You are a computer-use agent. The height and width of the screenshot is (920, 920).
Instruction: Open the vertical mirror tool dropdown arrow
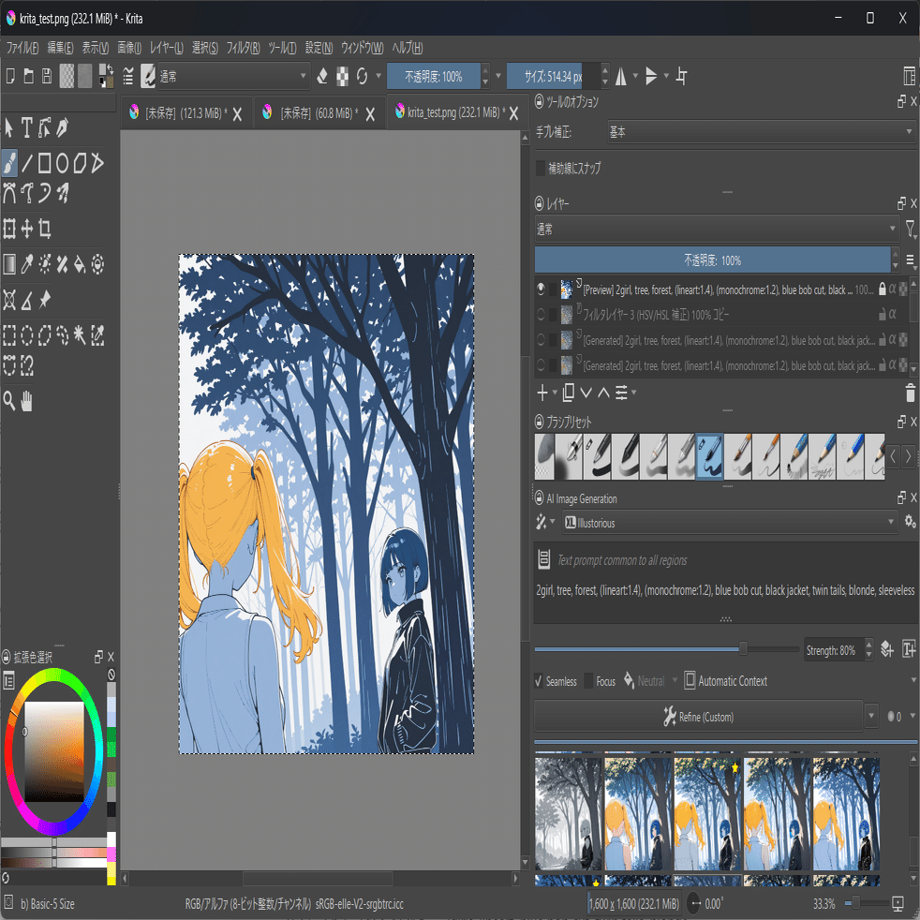666,76
